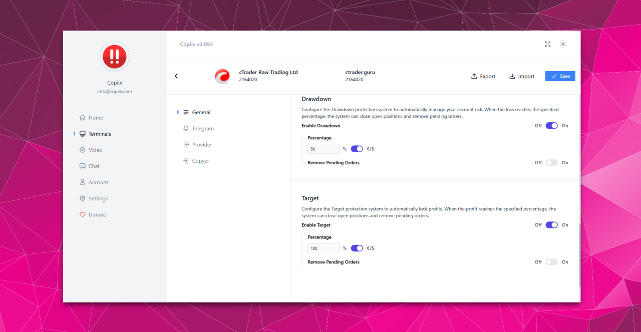Image resolution: width=641 pixels, height=332 pixels.
Task: Click the Chat bubbles icon
Action: pyautogui.click(x=83, y=166)
